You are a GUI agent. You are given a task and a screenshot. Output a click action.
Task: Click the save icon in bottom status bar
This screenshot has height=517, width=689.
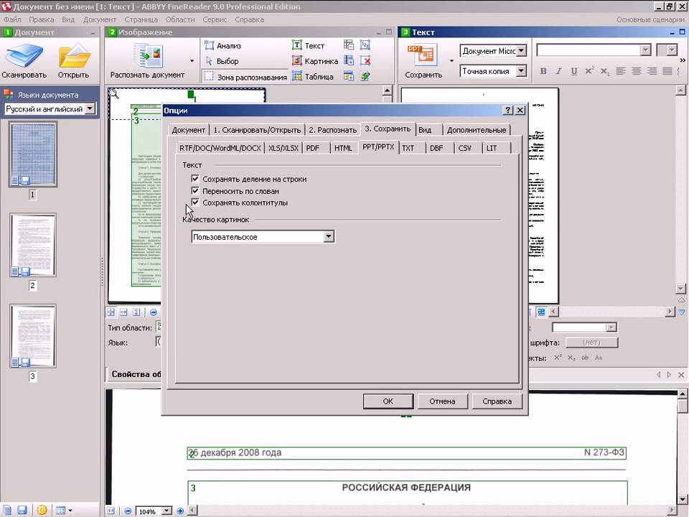(22, 510)
